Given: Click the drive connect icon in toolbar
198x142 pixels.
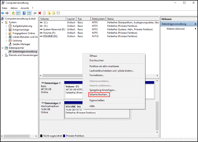Looking at the screenshot, I should click(x=35, y=13).
